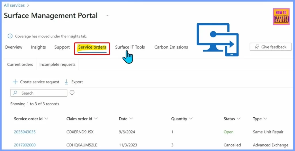Click the Cancelled status cell
Screen dimensions: 295x151
click(232, 145)
